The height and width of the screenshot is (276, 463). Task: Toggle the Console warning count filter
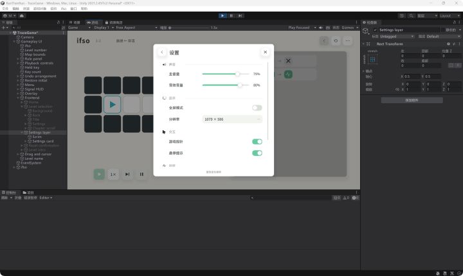[346, 198]
